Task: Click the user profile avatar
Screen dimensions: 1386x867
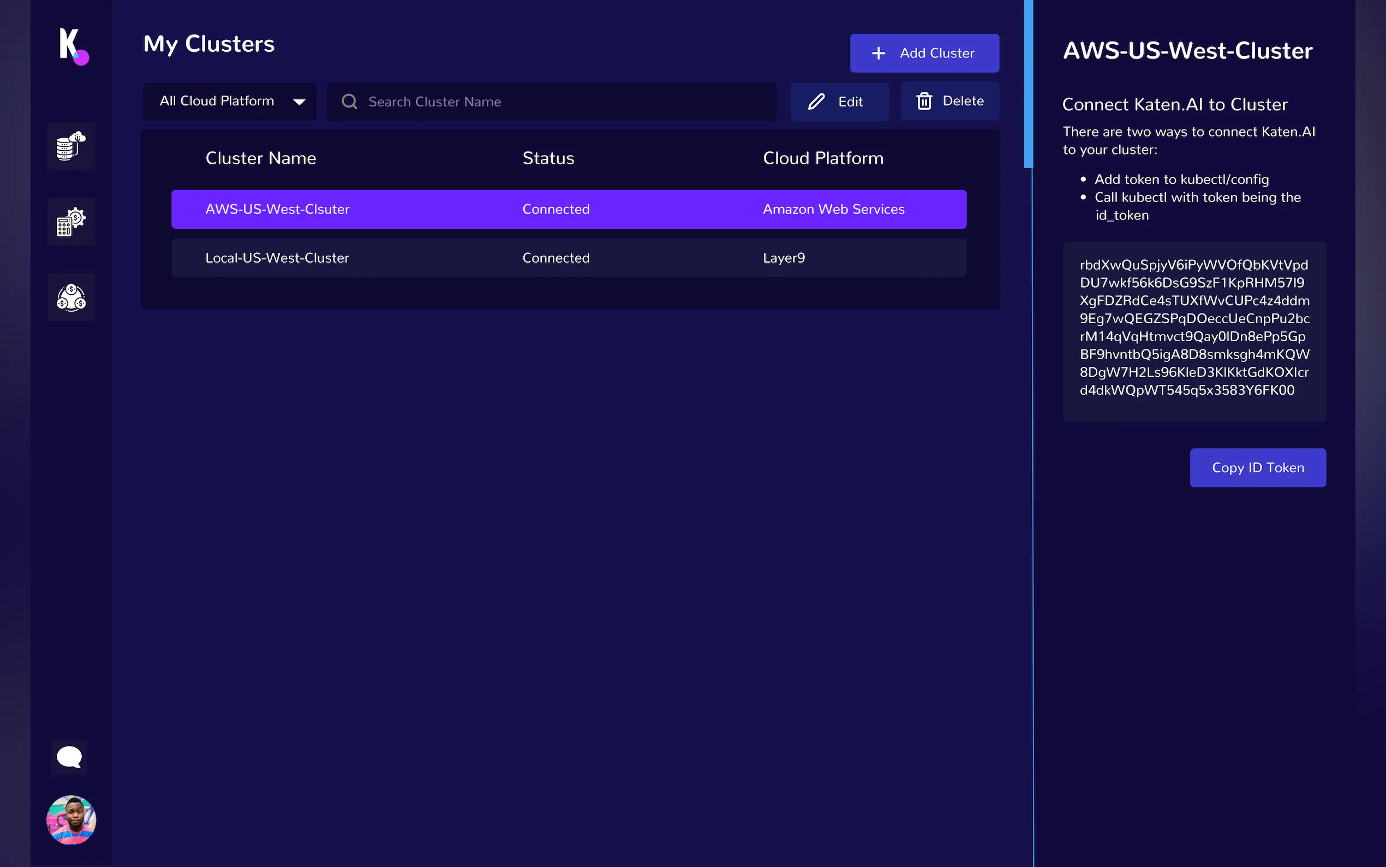Action: tap(71, 820)
